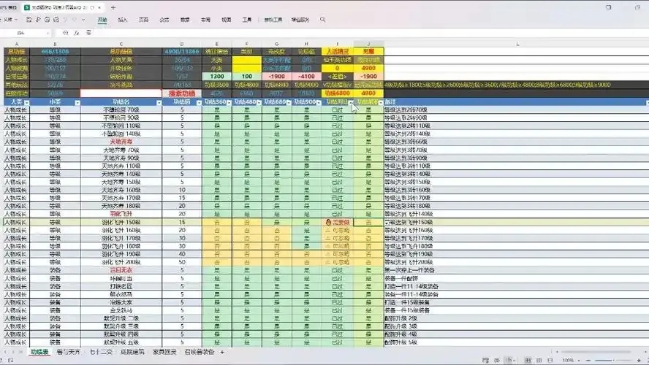
Task: Open the filter dropdown in column J header
Action: [381, 102]
